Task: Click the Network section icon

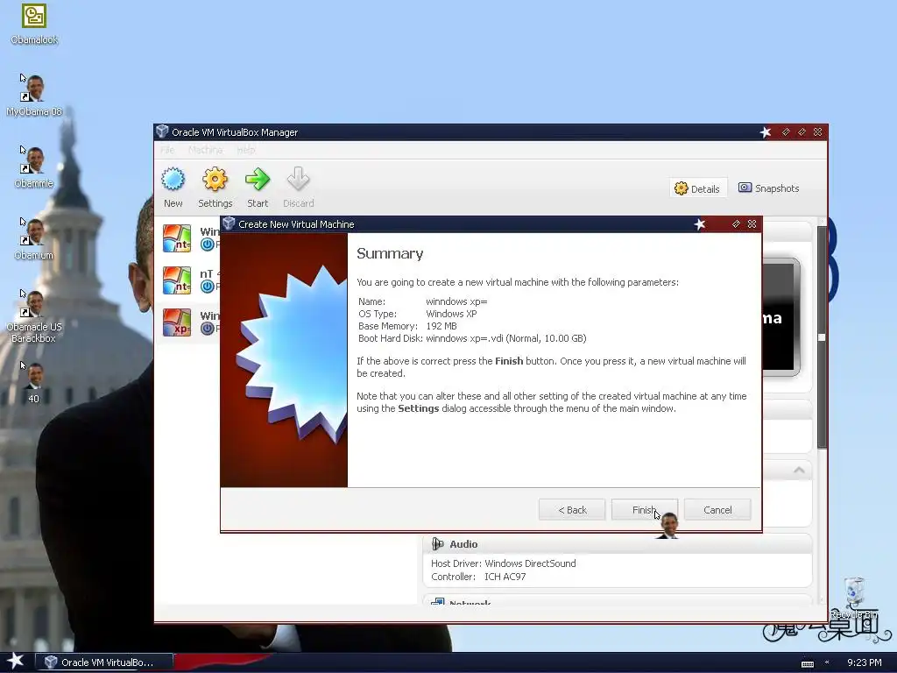Action: [x=438, y=601]
